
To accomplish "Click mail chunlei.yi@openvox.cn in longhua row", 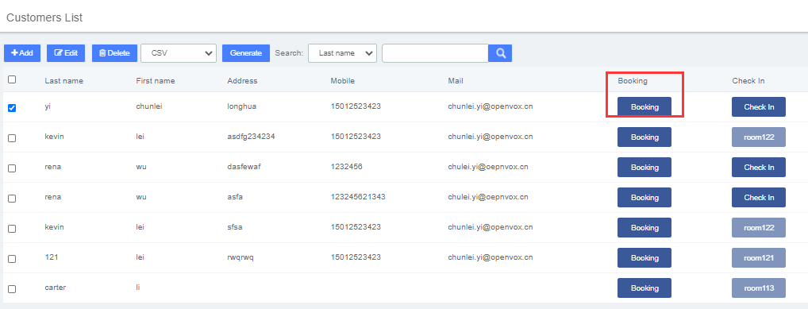I will click(491, 106).
